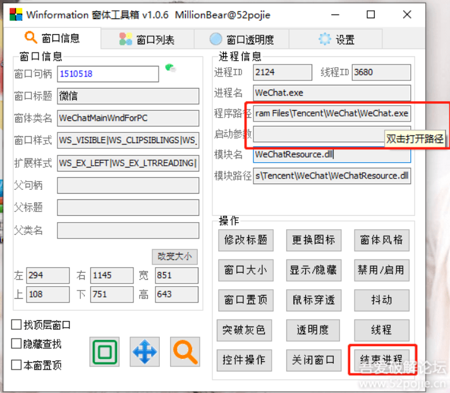
Task: Open the 窗口列表 tab
Action: tap(147, 39)
